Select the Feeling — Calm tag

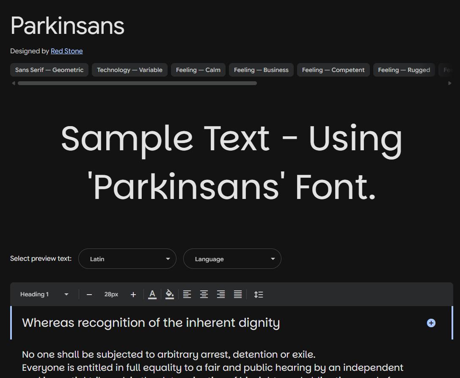198,70
